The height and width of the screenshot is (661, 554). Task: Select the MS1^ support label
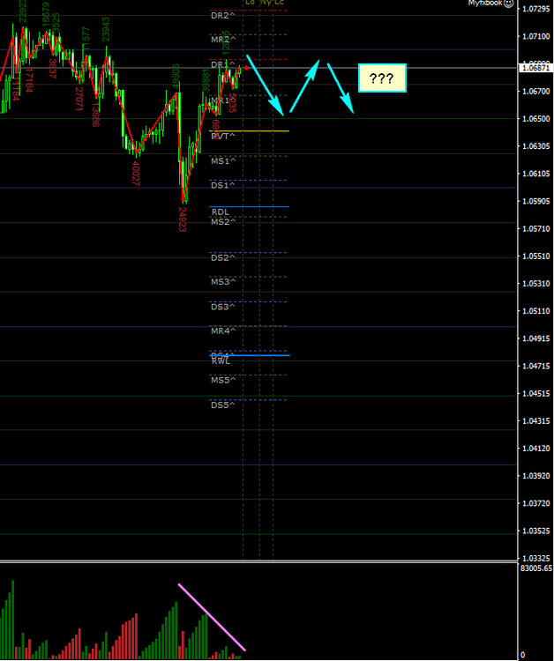click(x=223, y=161)
